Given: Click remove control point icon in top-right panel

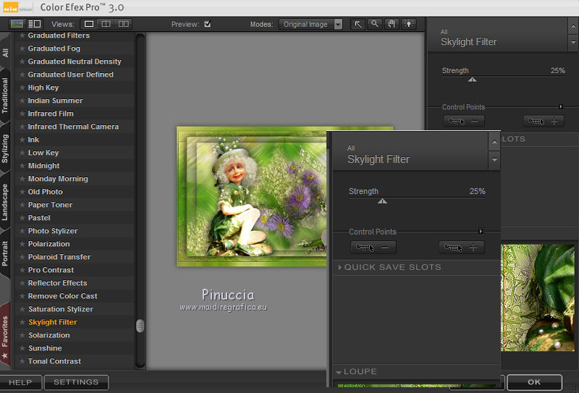Looking at the screenshot, I should (464, 121).
